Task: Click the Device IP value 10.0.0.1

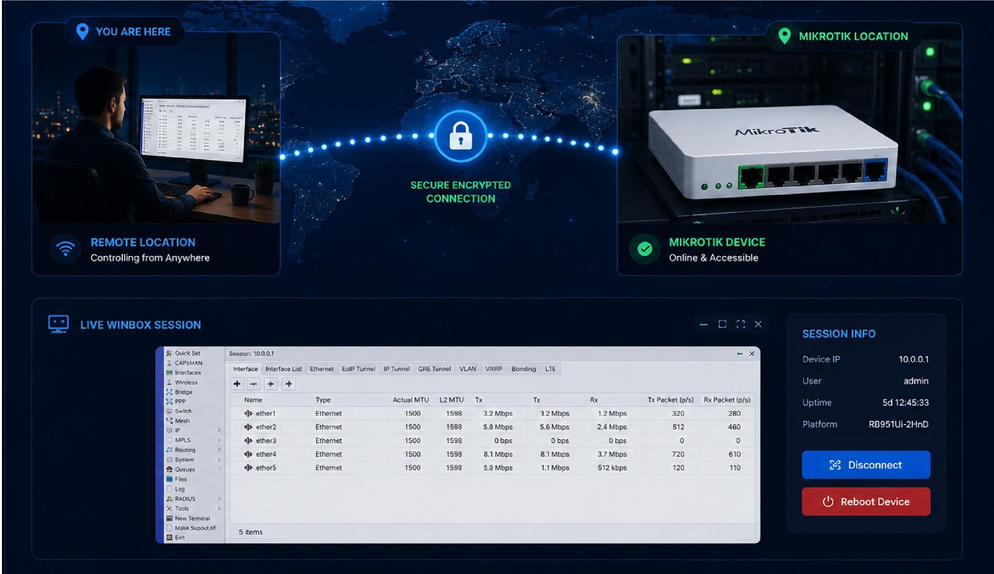Action: pyautogui.click(x=913, y=359)
